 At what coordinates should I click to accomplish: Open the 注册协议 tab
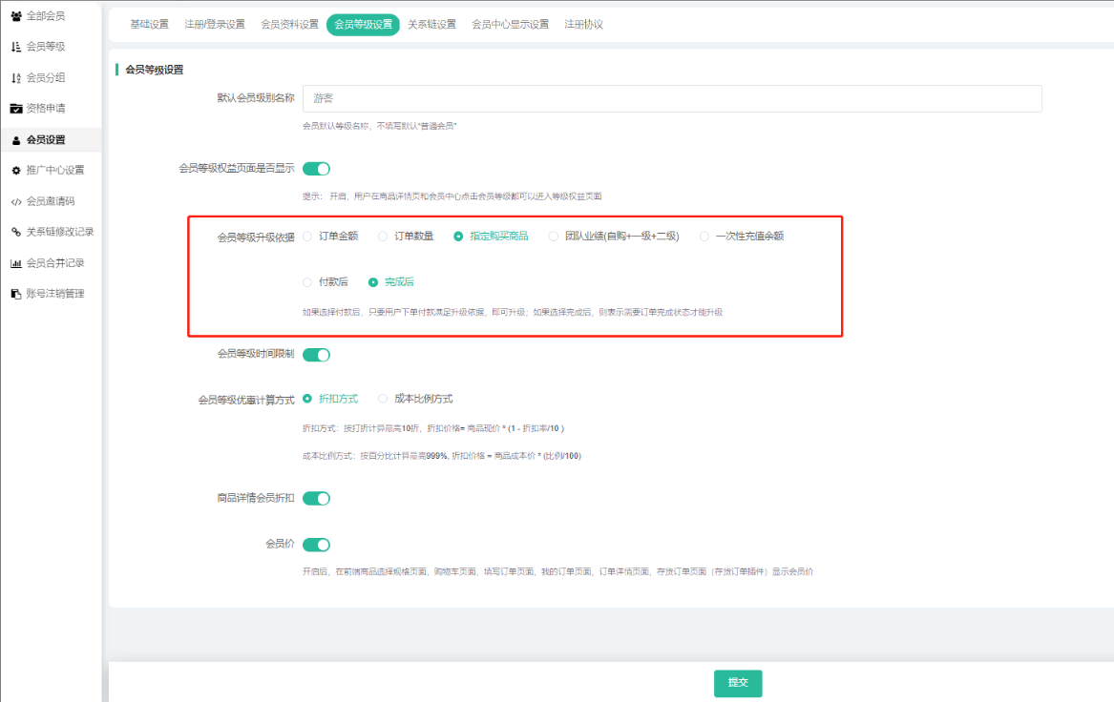coord(583,25)
